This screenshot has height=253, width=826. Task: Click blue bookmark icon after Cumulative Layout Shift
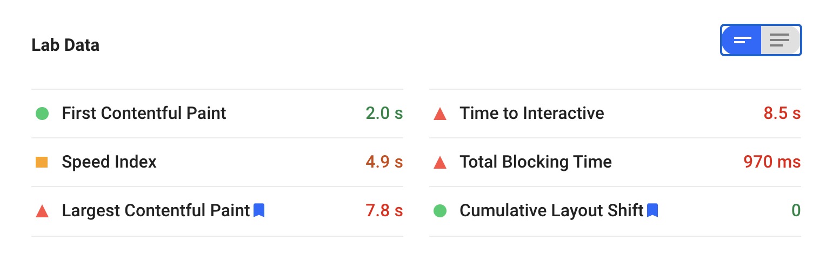pos(652,210)
